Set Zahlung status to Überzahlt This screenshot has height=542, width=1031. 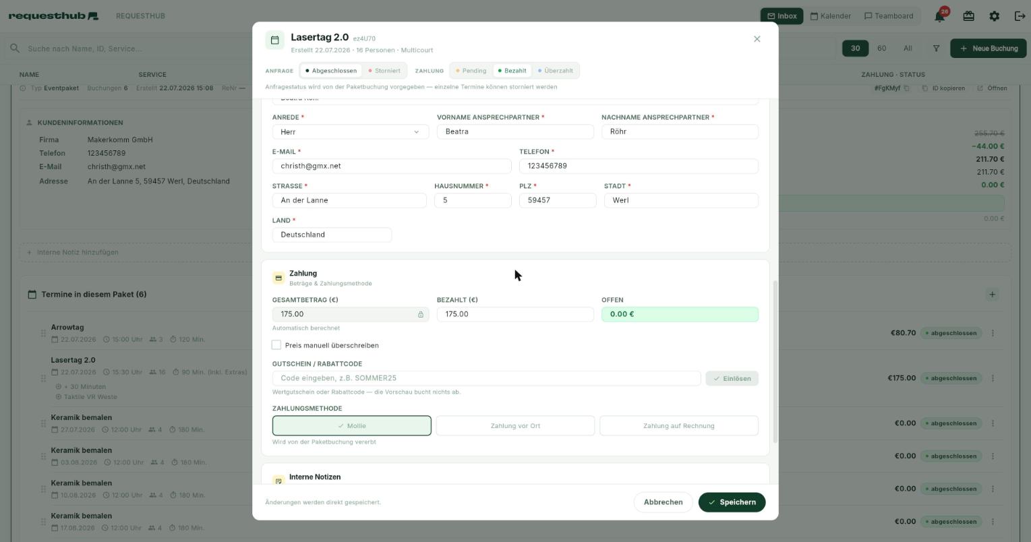click(x=556, y=71)
